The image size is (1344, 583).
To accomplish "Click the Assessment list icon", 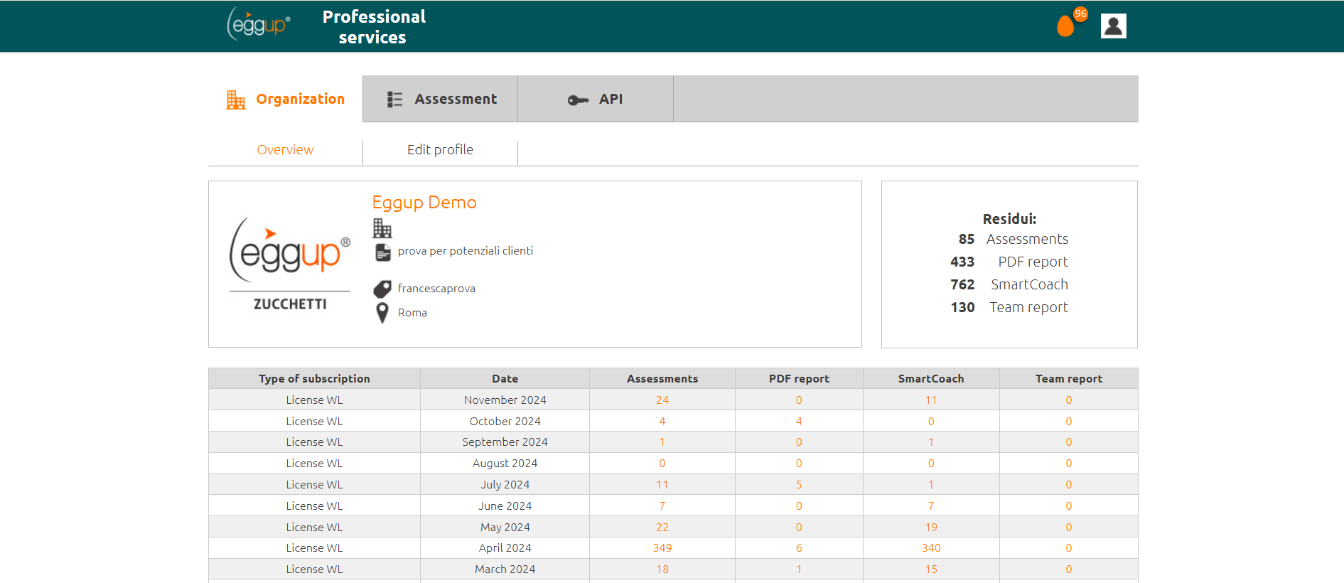I will tap(394, 100).
